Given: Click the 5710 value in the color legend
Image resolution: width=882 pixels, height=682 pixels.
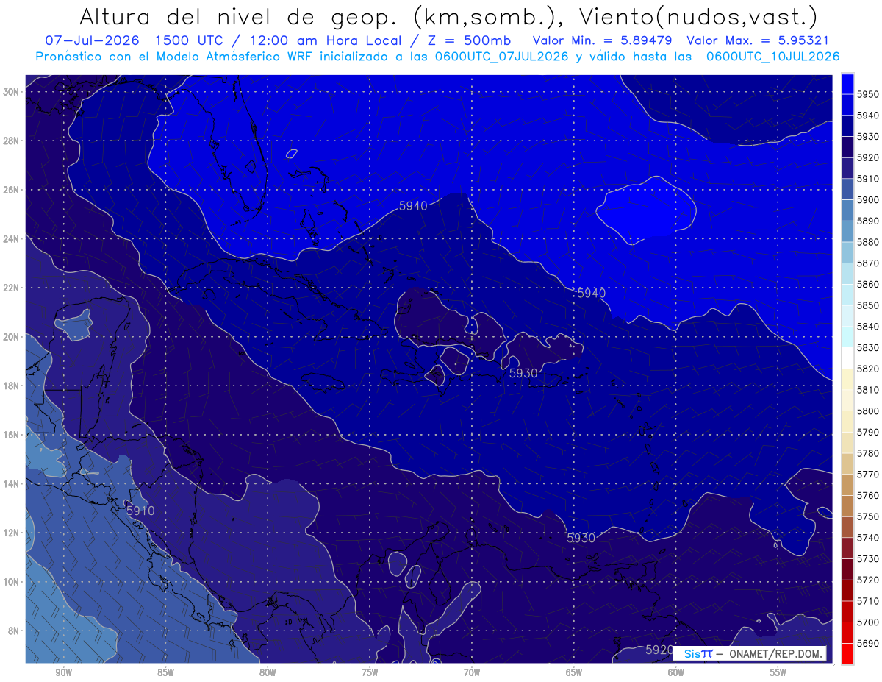Looking at the screenshot, I should 867,601.
